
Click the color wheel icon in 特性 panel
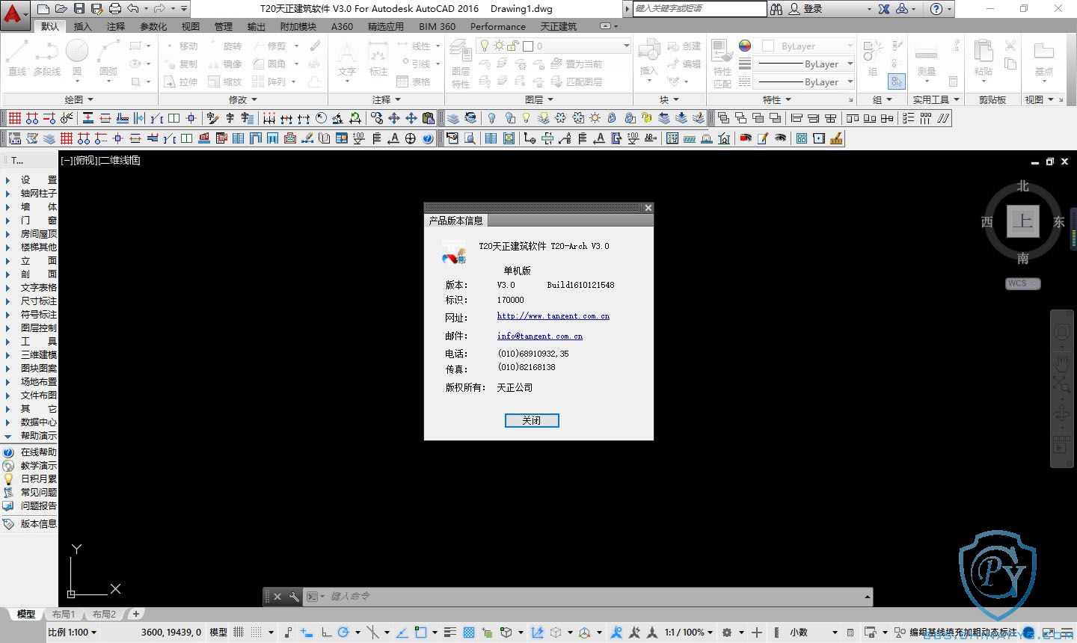click(745, 46)
